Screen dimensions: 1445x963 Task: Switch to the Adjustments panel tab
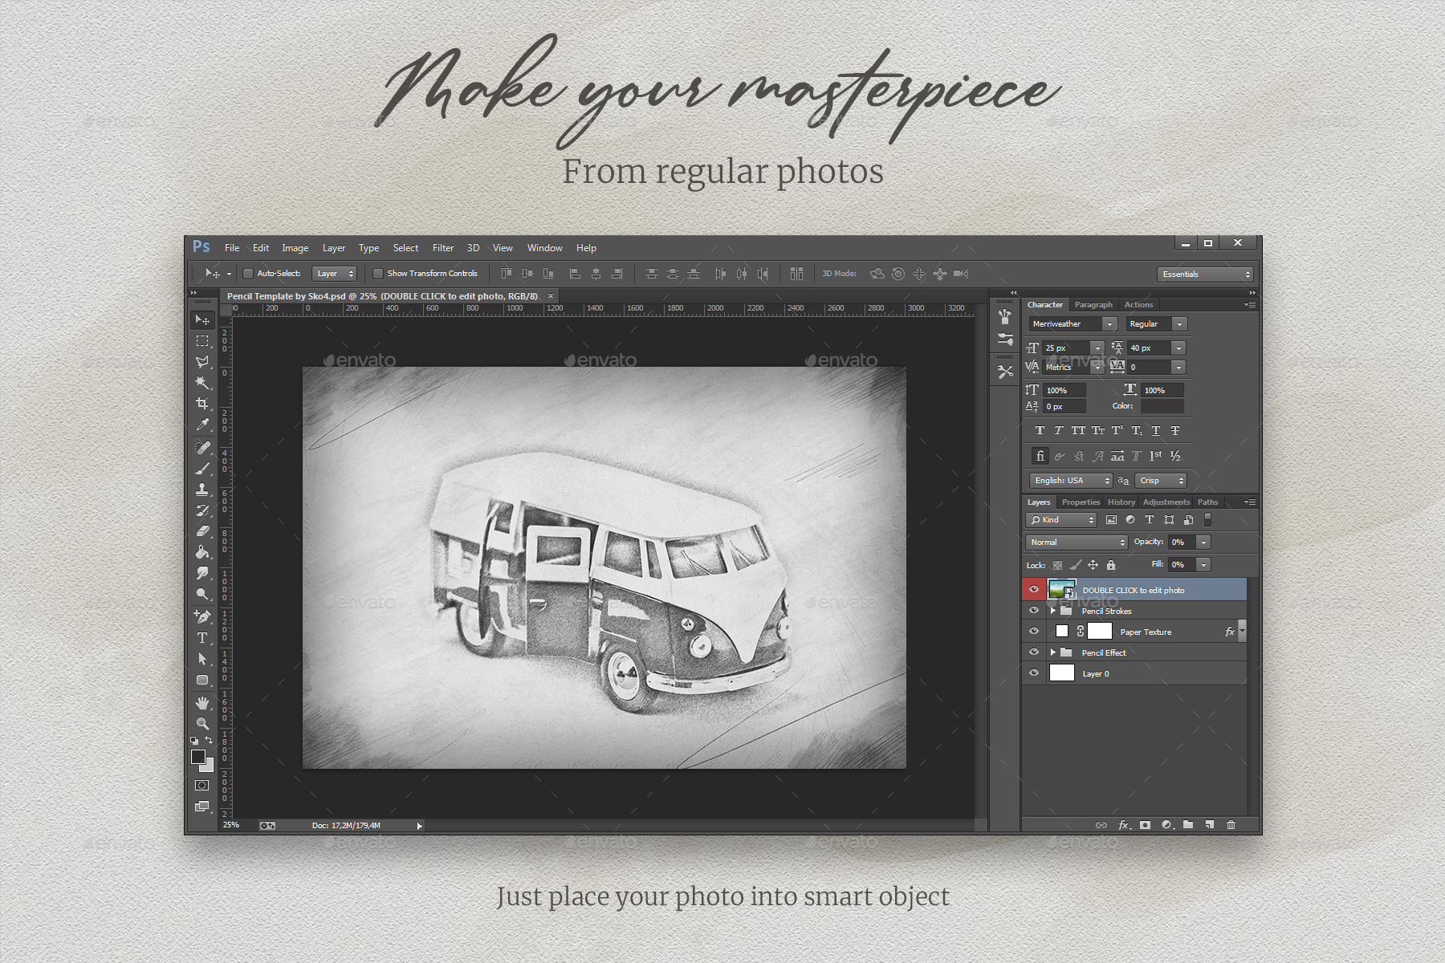1166,502
